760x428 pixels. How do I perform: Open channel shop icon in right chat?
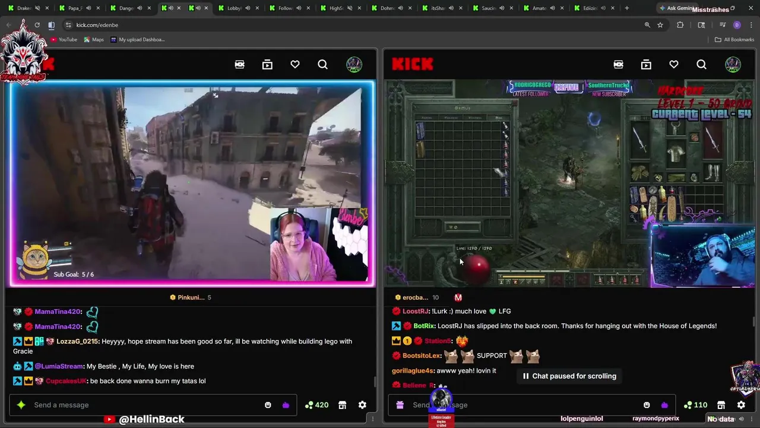pos(721,405)
